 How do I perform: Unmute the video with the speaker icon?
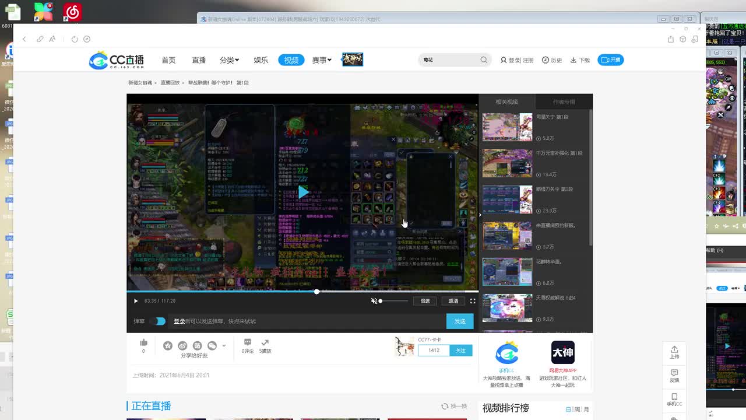click(x=374, y=301)
